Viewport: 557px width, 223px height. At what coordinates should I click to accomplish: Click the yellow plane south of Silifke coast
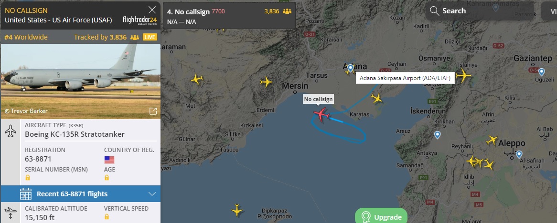click(x=237, y=210)
